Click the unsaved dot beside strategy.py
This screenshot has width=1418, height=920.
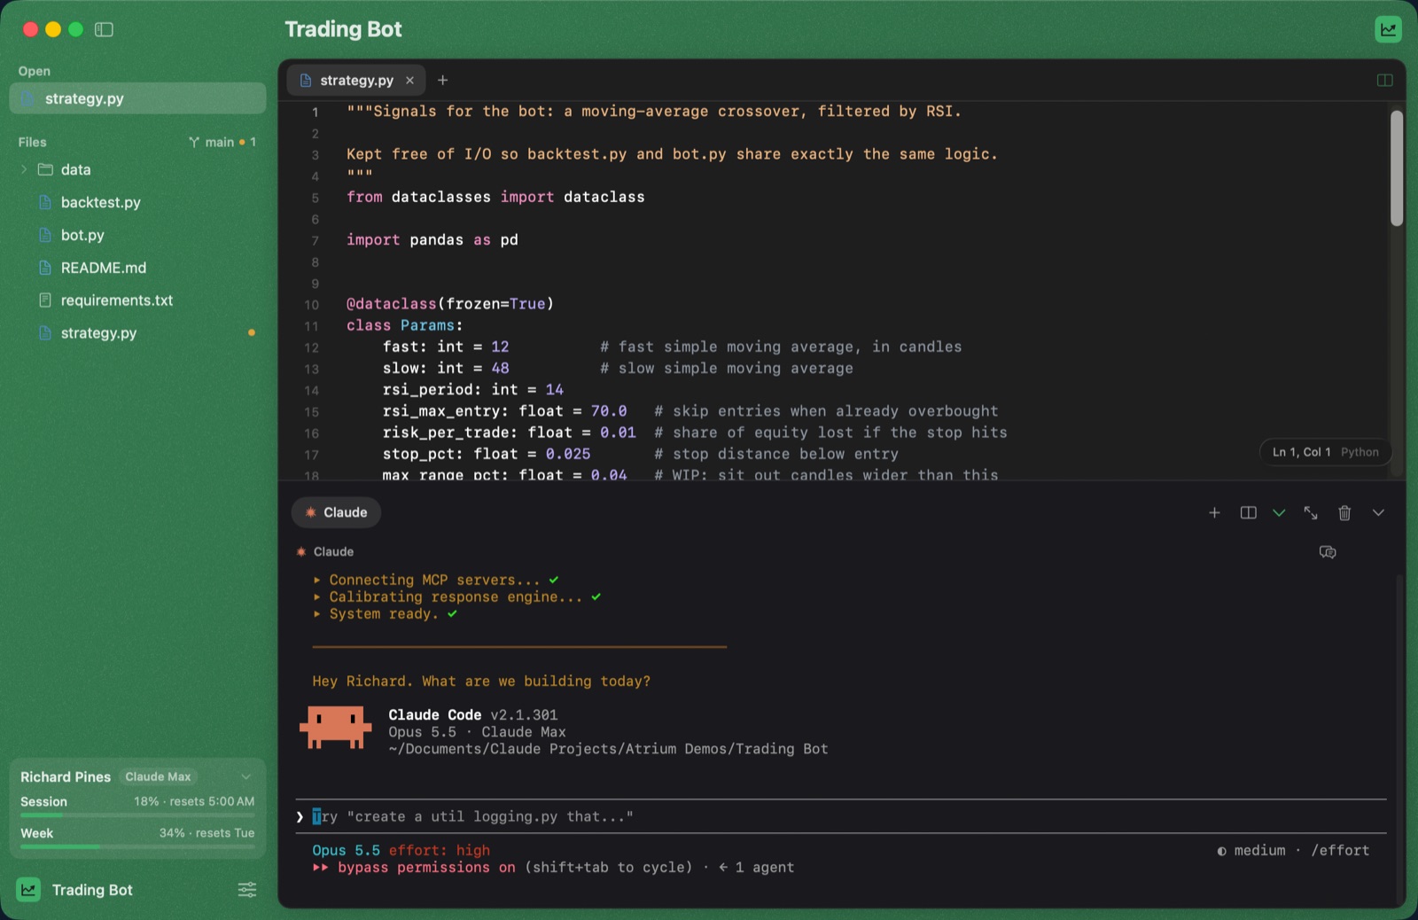[252, 333]
